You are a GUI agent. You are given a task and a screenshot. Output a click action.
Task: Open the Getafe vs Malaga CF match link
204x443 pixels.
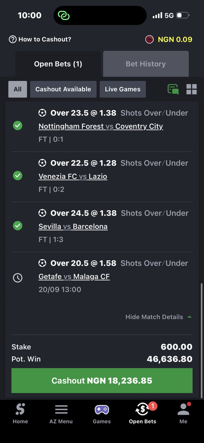74,277
